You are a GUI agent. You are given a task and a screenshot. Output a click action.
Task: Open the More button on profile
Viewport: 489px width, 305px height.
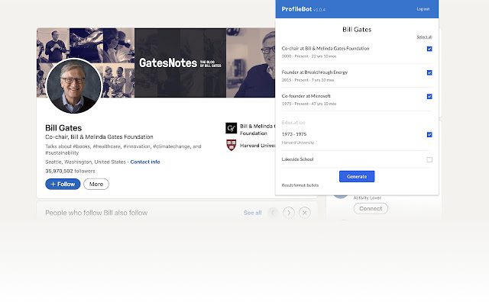pos(96,184)
